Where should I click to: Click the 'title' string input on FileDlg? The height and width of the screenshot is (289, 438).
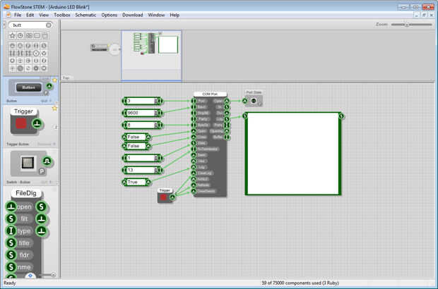[11, 242]
